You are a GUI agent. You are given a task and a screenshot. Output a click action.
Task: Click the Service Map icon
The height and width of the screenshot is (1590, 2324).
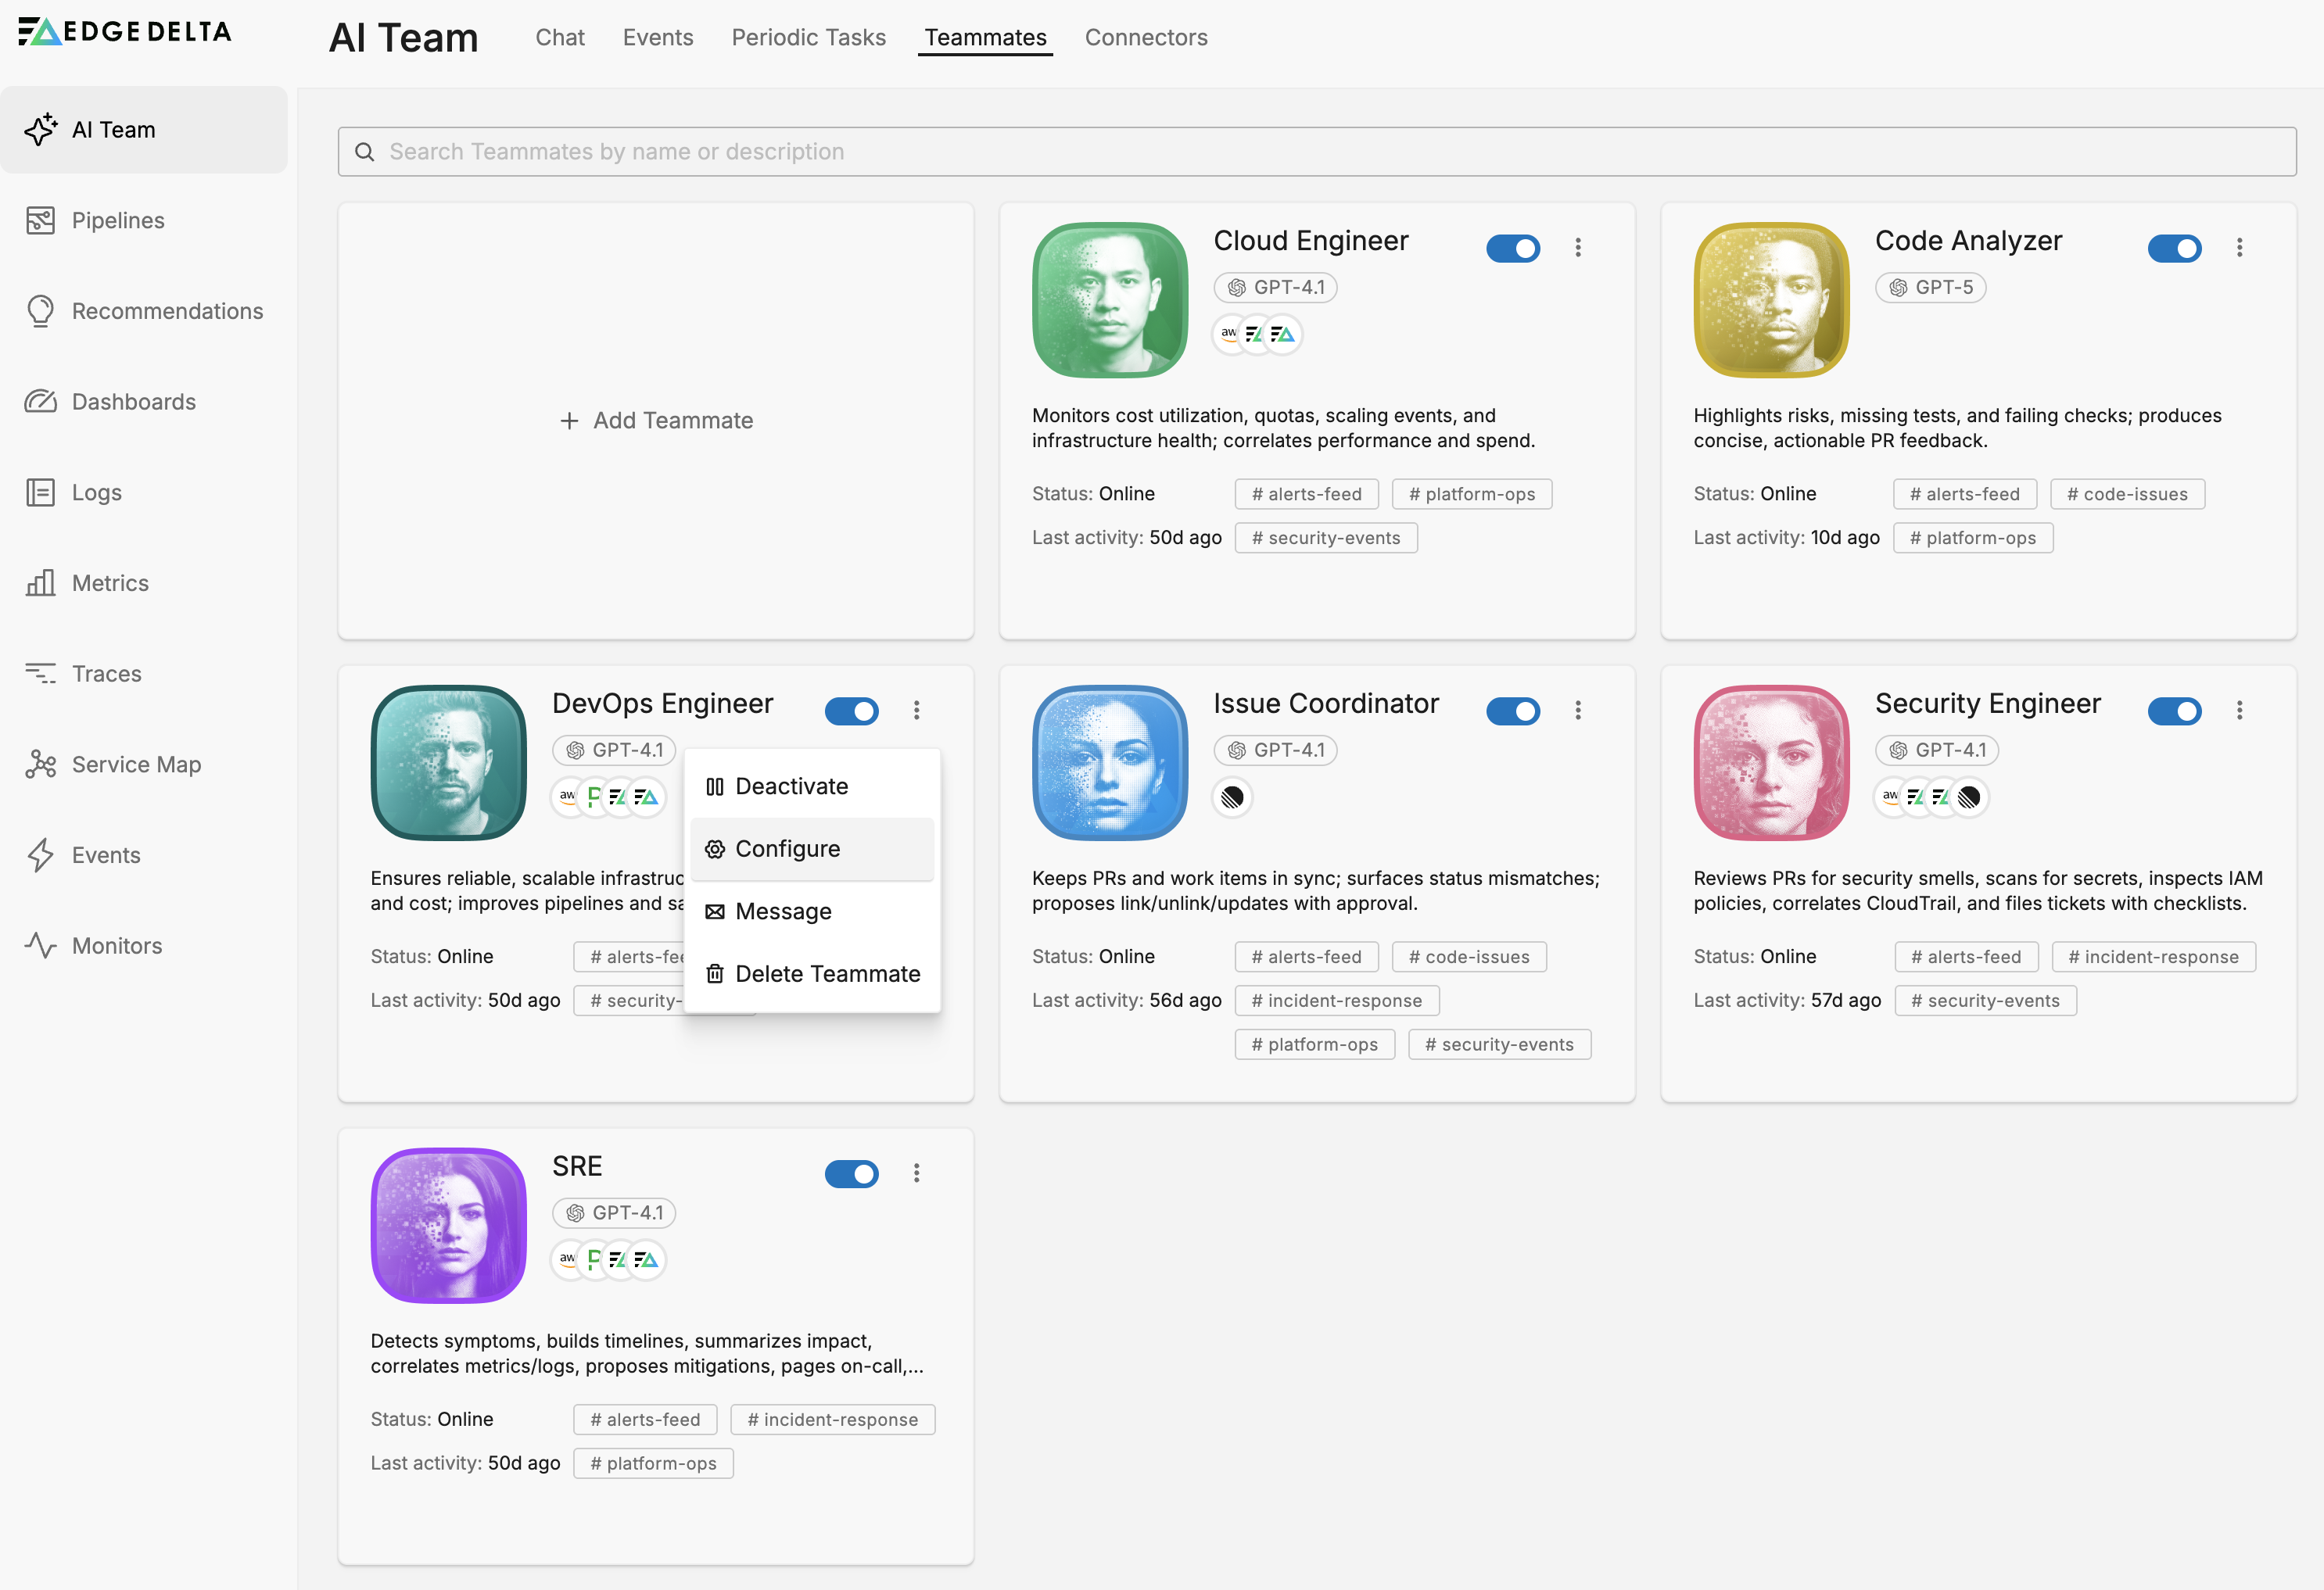(40, 765)
